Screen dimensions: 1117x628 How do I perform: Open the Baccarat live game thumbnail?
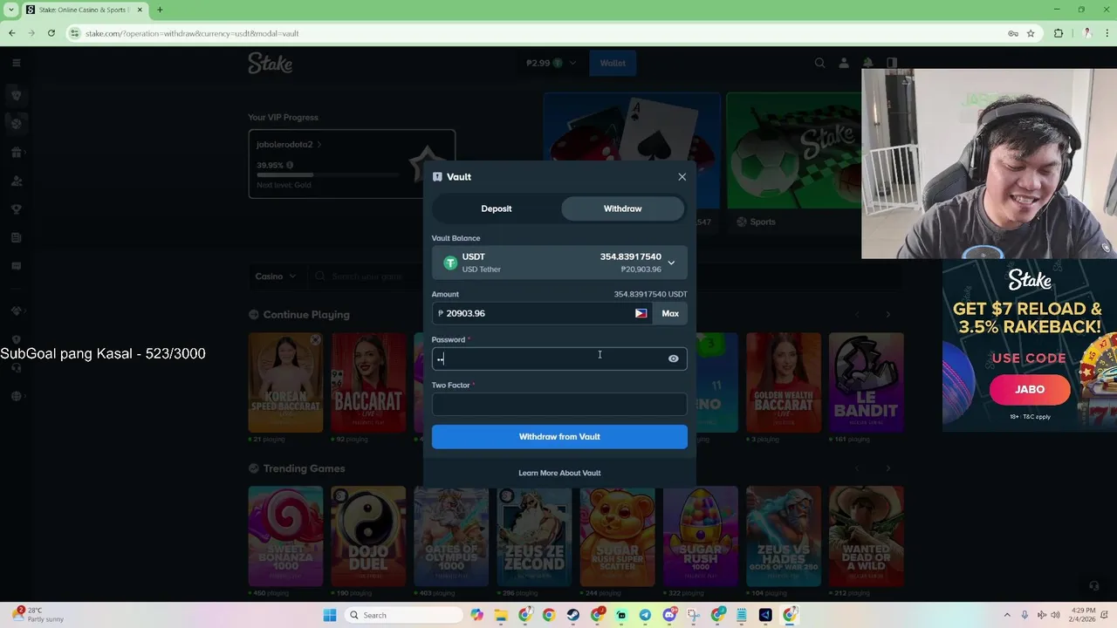[x=368, y=382]
